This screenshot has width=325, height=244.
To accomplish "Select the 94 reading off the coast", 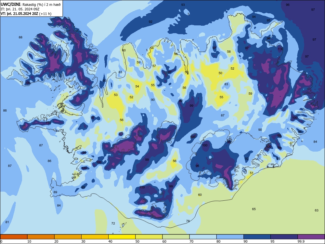I will point(254,17).
